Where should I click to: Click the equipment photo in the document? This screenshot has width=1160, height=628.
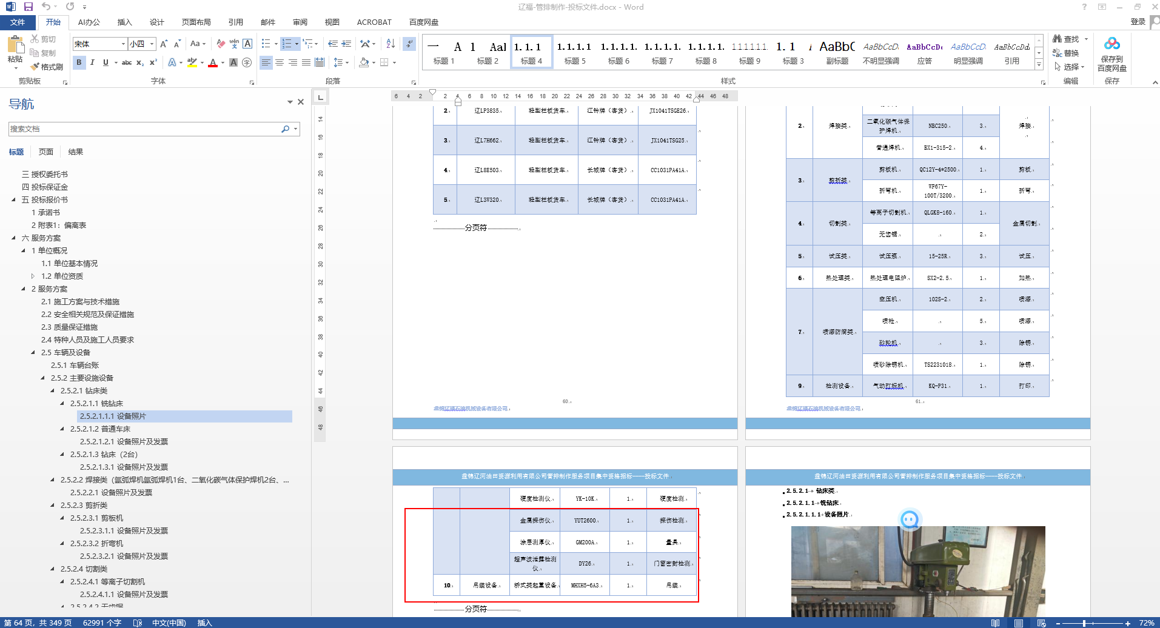tap(918, 571)
